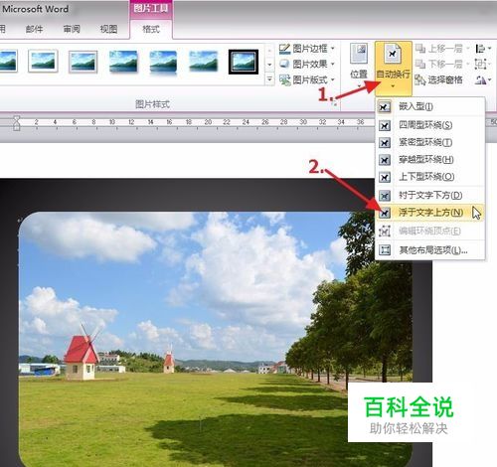497x467 pixels.
Task: Choose 穿越型环绕(H) wrap option
Action: pos(429,160)
